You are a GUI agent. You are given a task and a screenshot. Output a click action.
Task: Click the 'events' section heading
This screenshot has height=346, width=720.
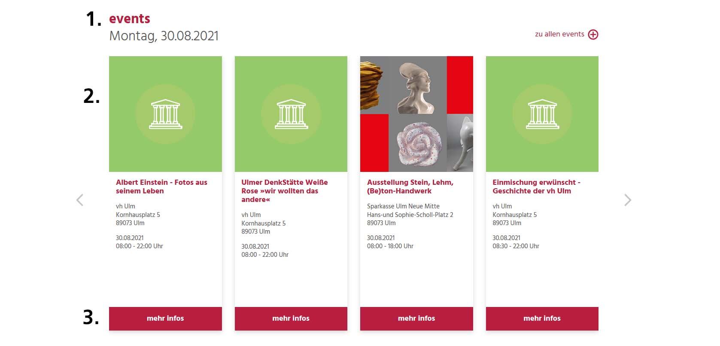point(130,19)
